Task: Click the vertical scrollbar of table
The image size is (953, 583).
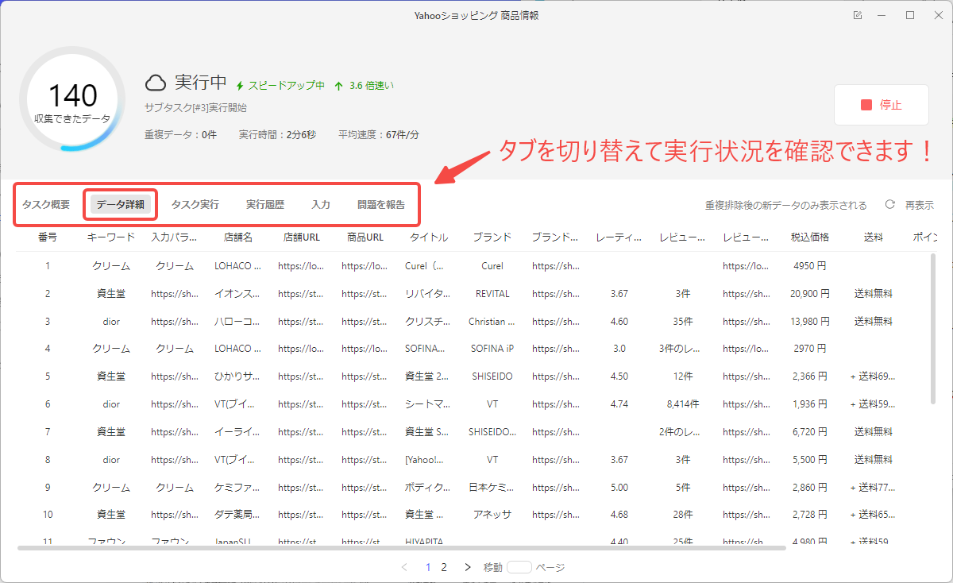Action: tap(933, 327)
